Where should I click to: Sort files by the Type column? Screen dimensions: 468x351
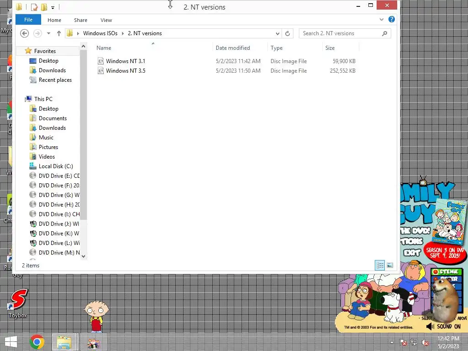coord(295,48)
